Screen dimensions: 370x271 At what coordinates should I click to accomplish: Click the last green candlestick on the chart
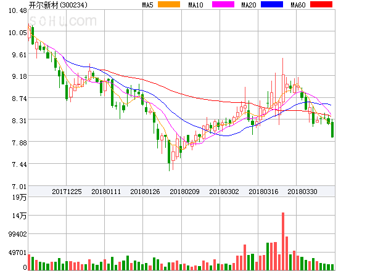[x=332, y=129]
